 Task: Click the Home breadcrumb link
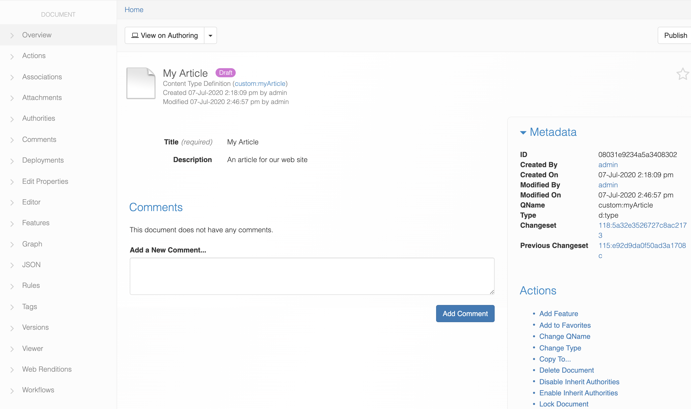134,10
